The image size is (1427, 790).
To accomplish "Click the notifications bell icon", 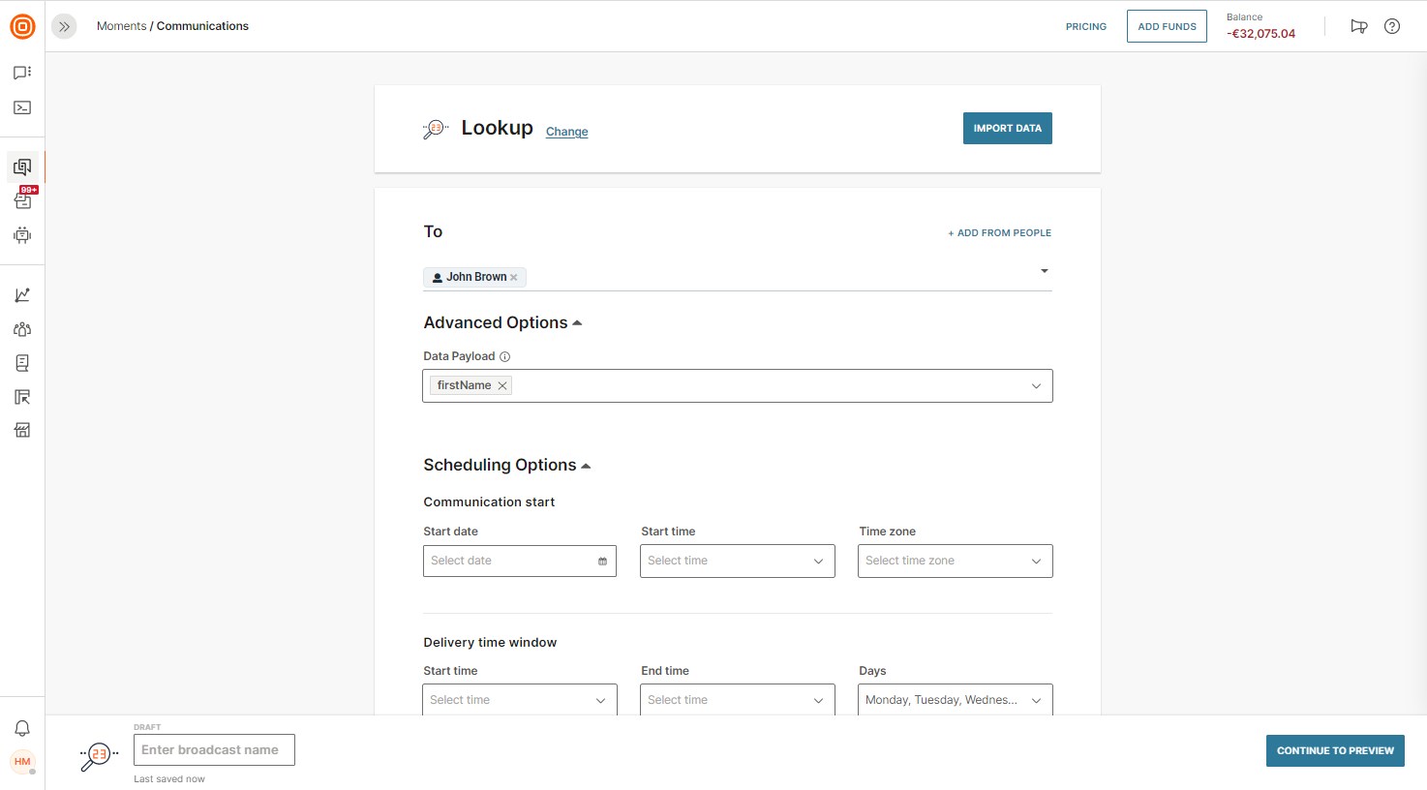I will pos(22,728).
